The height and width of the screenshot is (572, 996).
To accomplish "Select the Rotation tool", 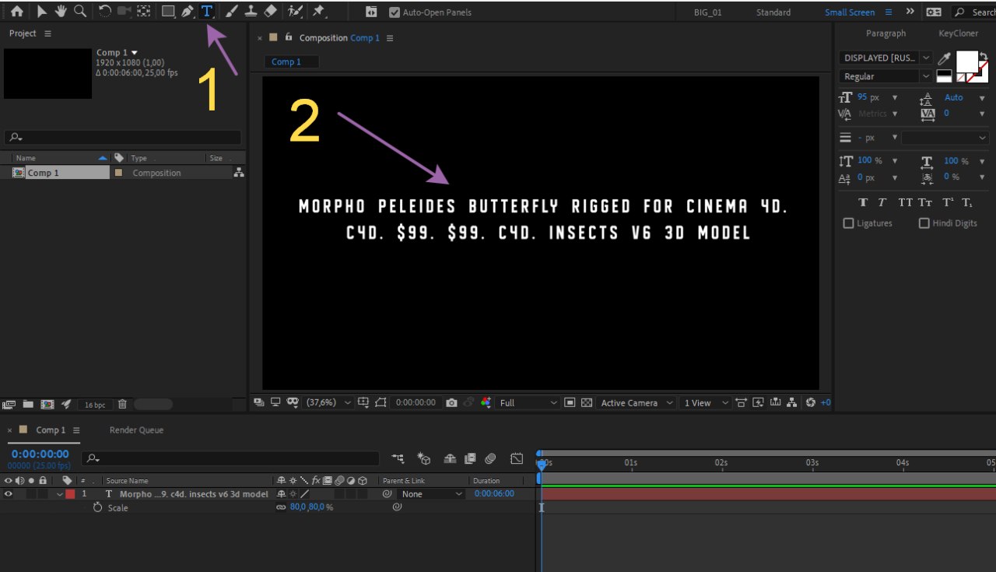I will pyautogui.click(x=105, y=12).
